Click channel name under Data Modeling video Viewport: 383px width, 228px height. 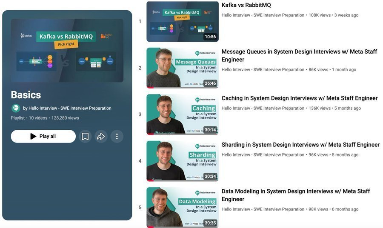tap(263, 209)
